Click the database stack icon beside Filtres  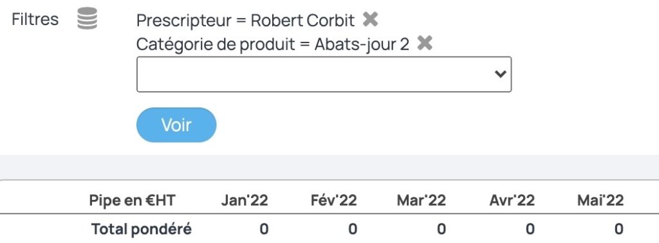(88, 19)
